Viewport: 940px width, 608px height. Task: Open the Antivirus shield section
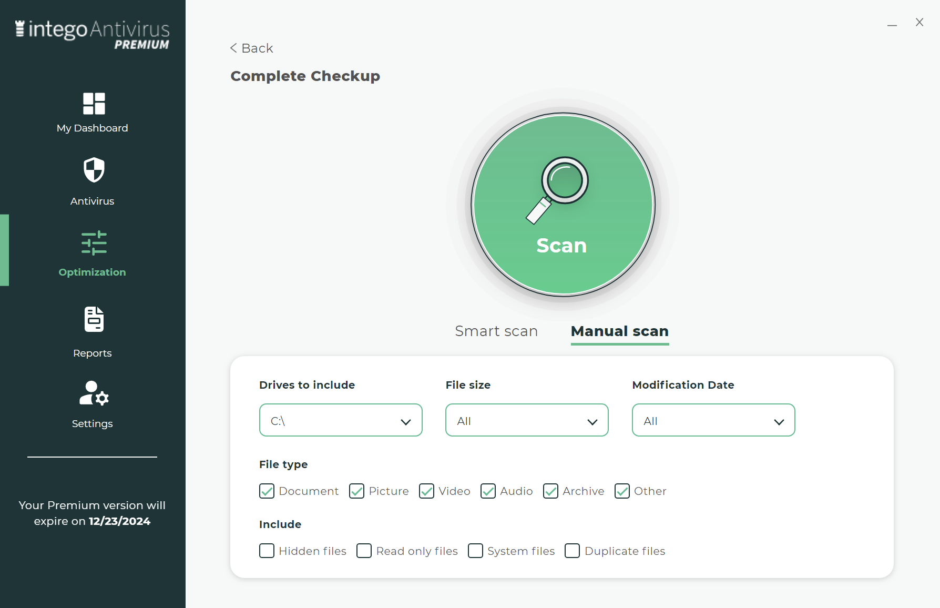pos(93,181)
